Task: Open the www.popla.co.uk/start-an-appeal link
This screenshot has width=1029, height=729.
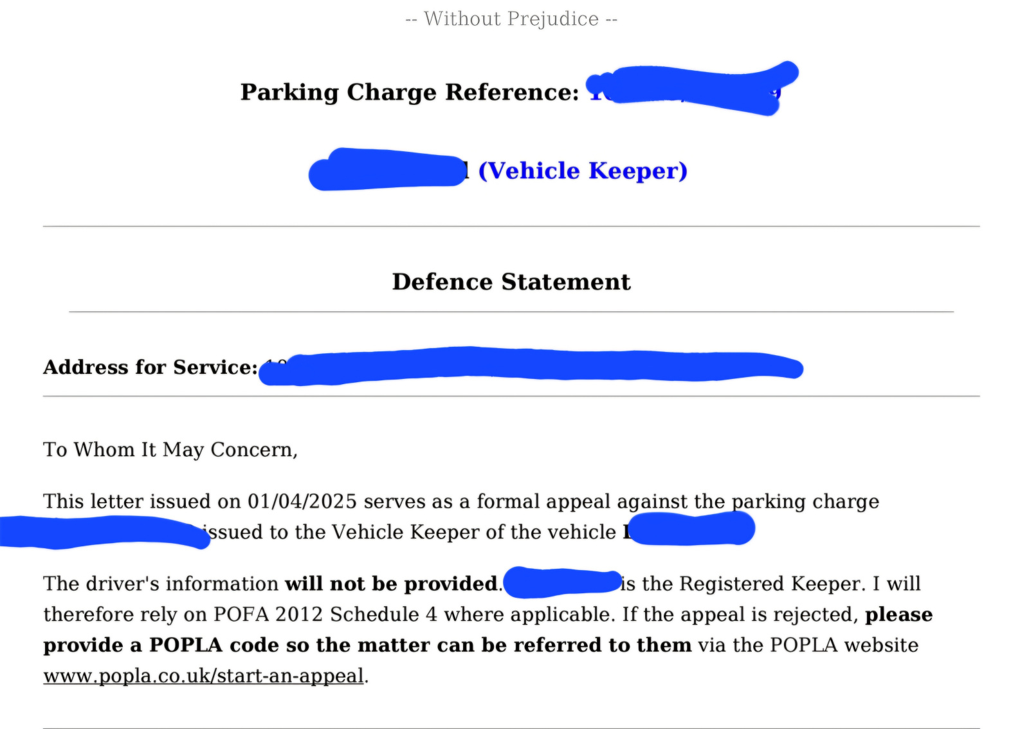Action: 203,676
